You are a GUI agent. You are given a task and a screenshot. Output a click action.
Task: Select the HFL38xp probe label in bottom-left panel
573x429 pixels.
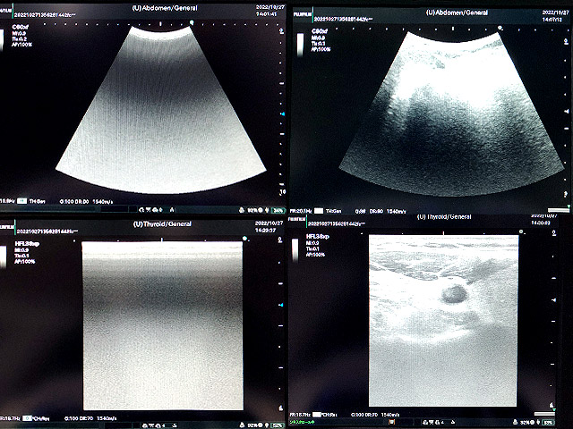coord(27,243)
